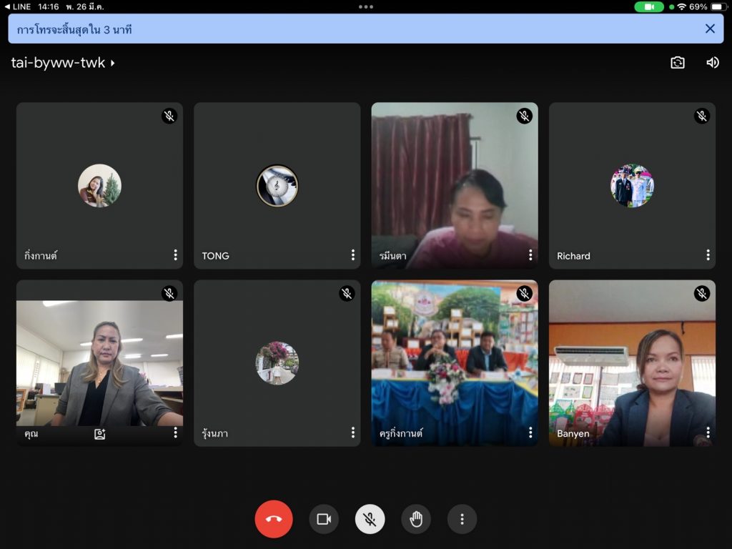Select TONG's music note avatar
This screenshot has width=732, height=549.
pyautogui.click(x=277, y=185)
